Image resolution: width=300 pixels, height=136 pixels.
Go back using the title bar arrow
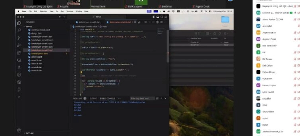pos(60,17)
